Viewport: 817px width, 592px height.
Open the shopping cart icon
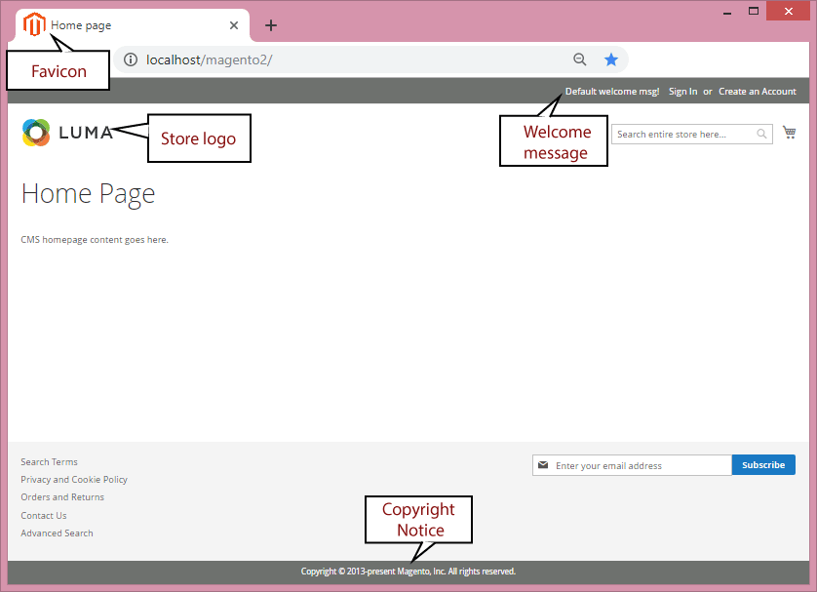[x=789, y=133]
